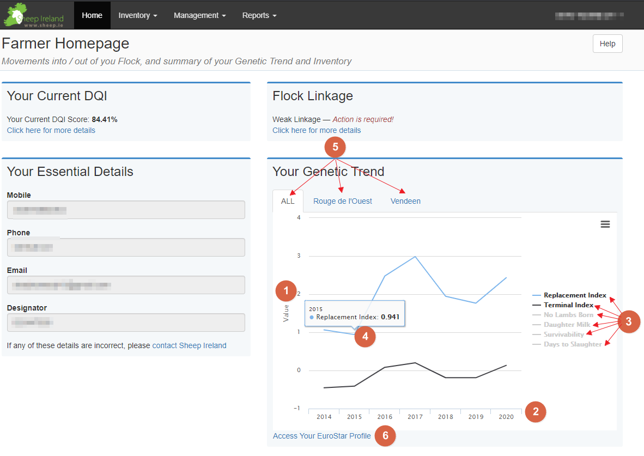The image size is (644, 456).
Task: Open Access Your EuroStar Profile link
Action: (x=322, y=436)
